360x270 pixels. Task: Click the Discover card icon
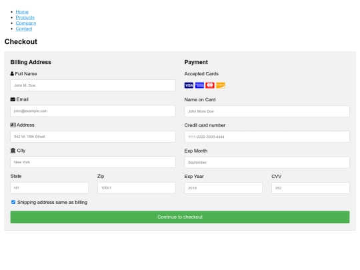pos(221,85)
